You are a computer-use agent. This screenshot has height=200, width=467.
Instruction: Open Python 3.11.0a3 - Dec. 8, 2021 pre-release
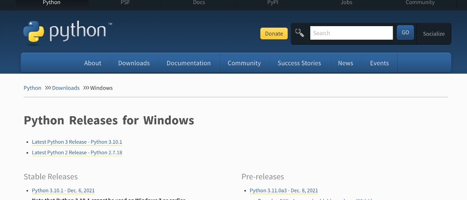[284, 191]
